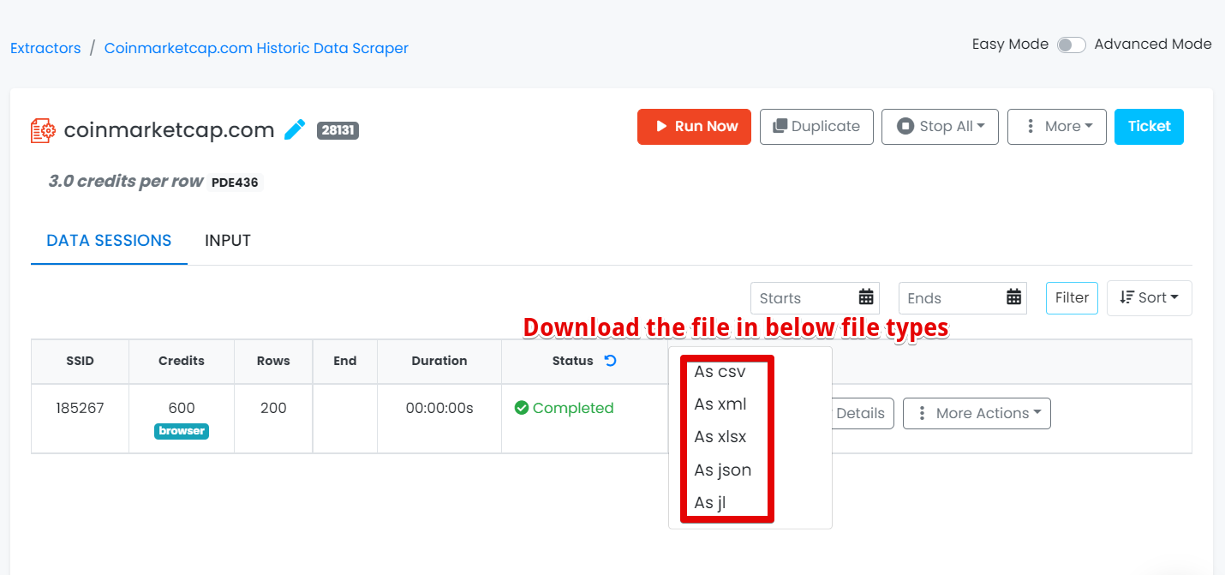Click the pencil edit icon beside coinmarketcap.com
The height and width of the screenshot is (575, 1225).
295,130
